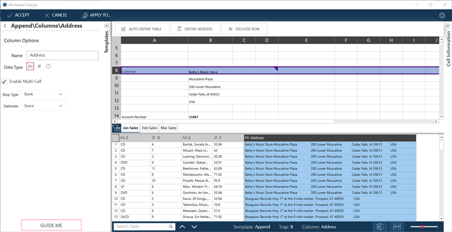Toggle the Enable Multi-Cell checkbox
Screen dimensions: 452x232
5,82
